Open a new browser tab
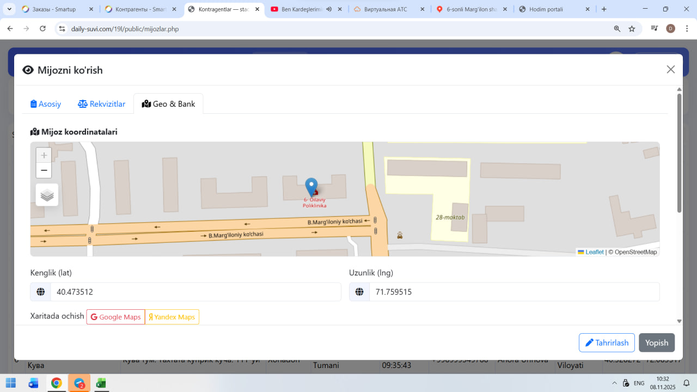 click(604, 9)
